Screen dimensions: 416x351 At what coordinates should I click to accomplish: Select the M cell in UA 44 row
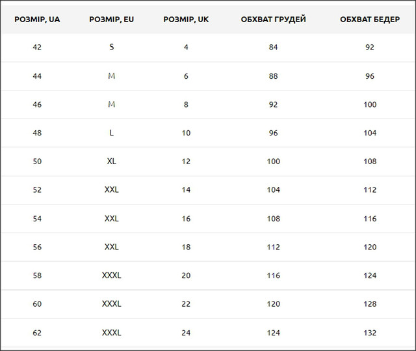(x=112, y=76)
